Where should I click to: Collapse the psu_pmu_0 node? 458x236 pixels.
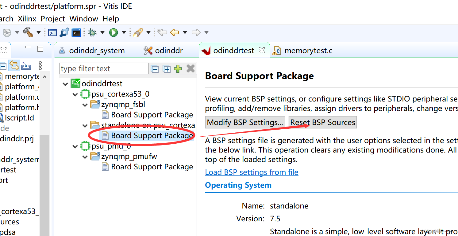(75, 146)
